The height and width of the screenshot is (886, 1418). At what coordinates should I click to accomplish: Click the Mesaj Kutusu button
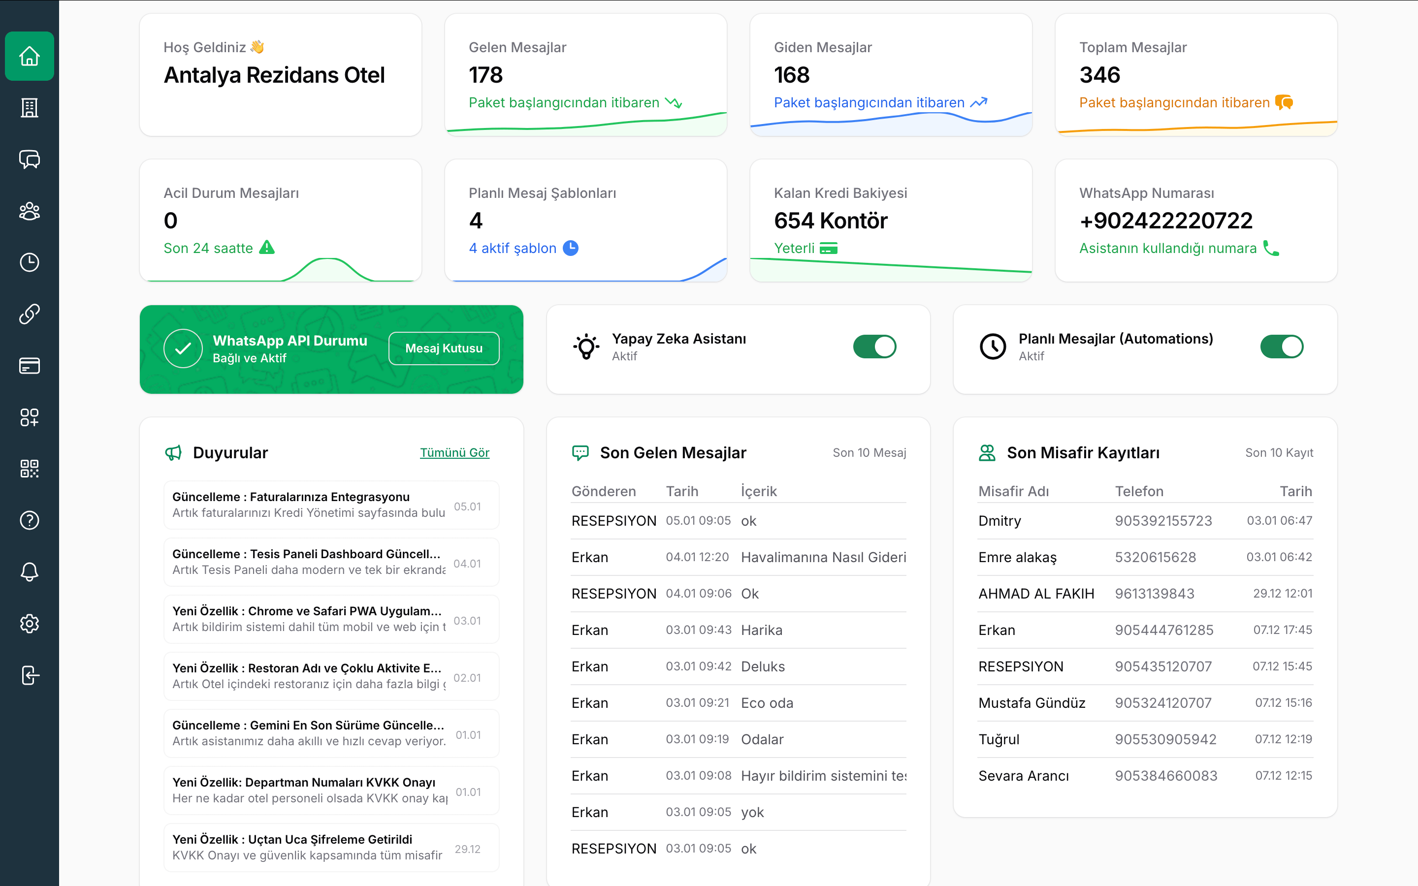coord(444,348)
